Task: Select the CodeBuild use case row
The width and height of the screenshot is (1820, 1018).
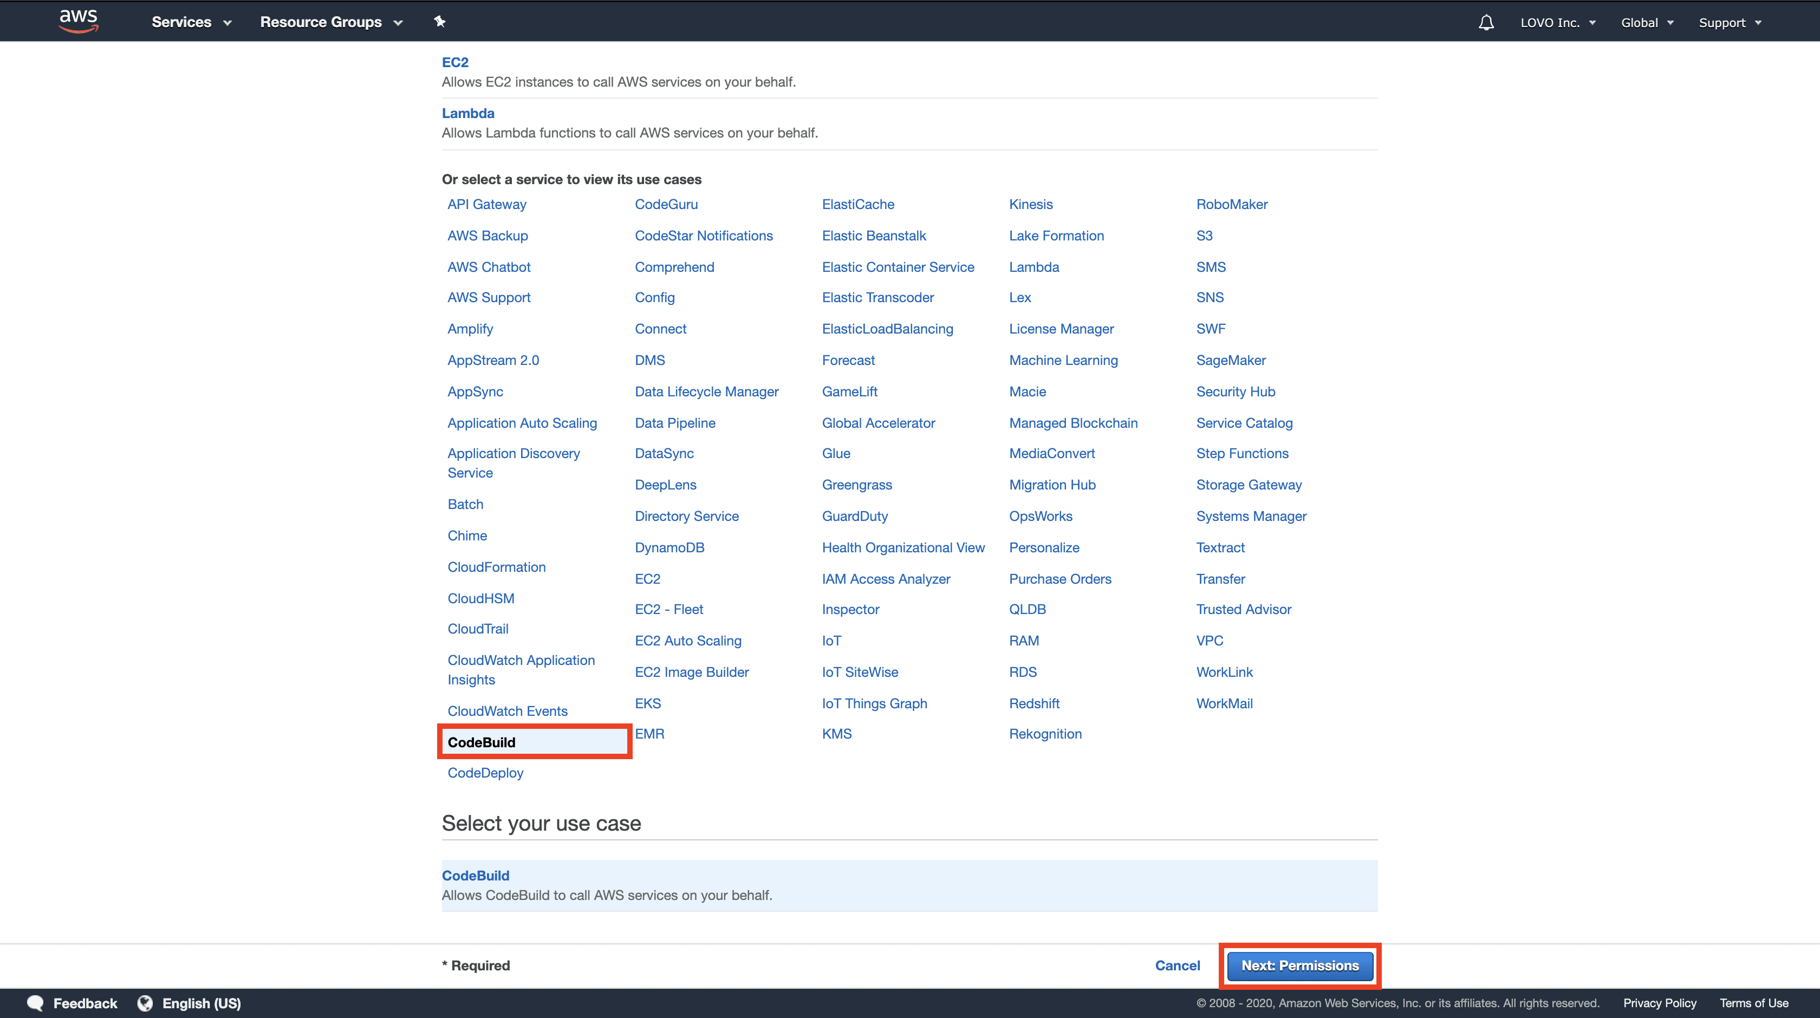Action: 909,885
